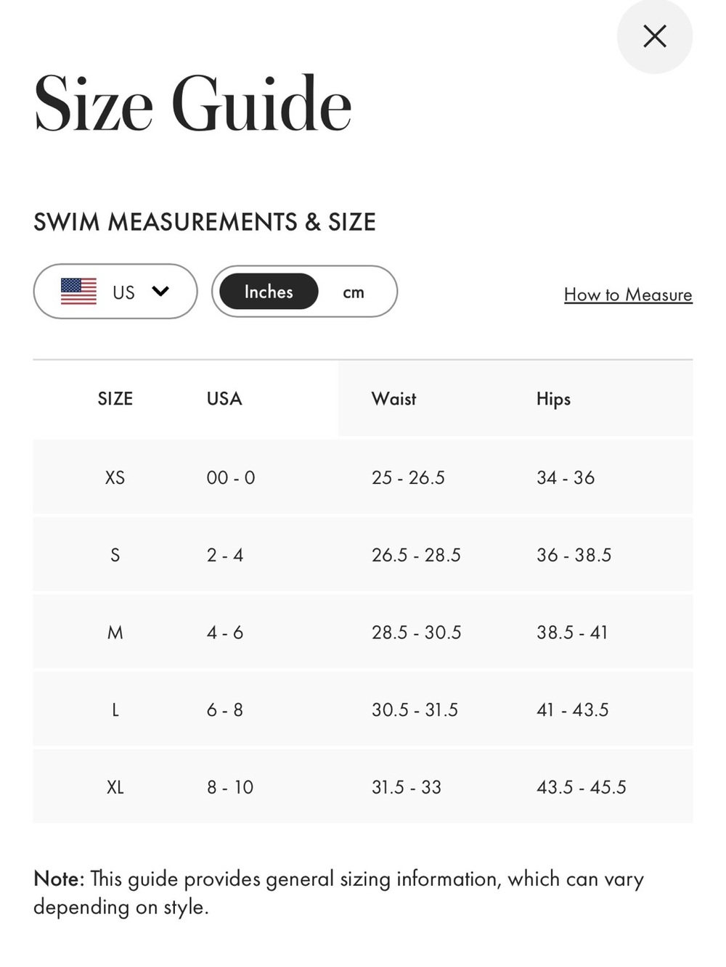Click the 43.5 - 45.5 hips value
The image size is (726, 967).
[x=581, y=787]
